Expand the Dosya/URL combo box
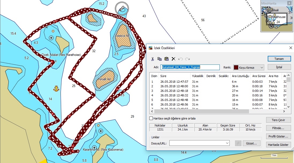 227,143
